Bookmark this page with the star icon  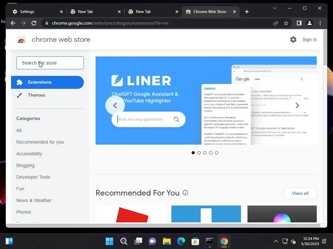tap(286, 23)
